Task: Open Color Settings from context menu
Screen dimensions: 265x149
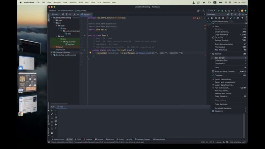Action: coord(229,104)
